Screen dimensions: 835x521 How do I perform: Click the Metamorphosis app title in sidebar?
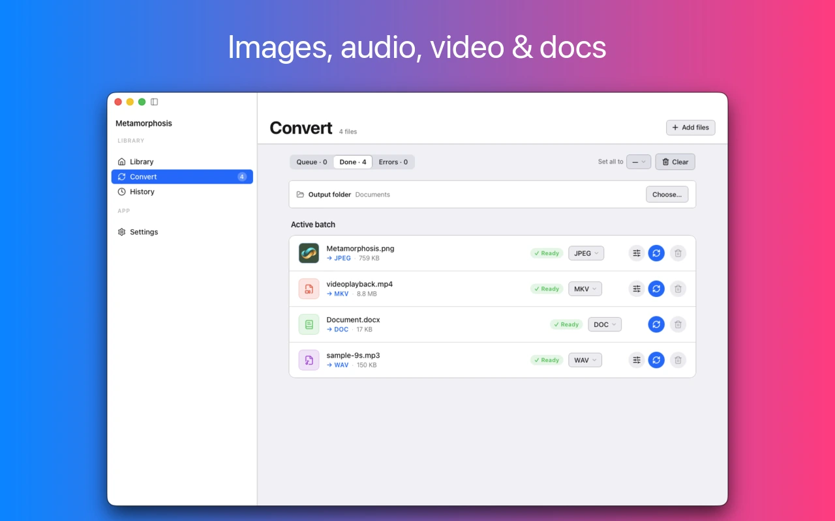(x=144, y=123)
